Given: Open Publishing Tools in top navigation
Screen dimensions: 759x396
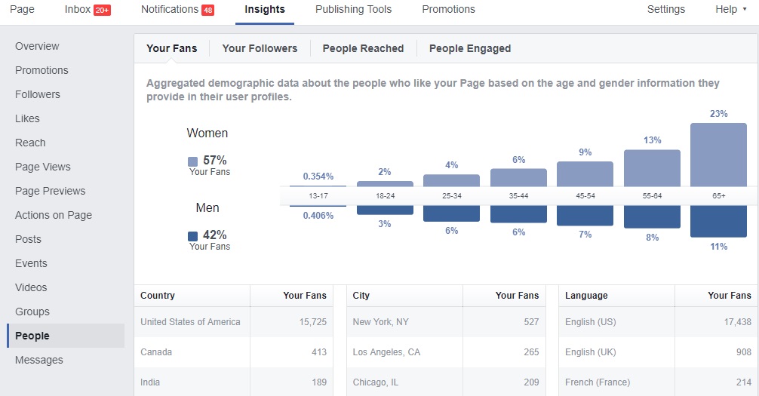Looking at the screenshot, I should 353,10.
